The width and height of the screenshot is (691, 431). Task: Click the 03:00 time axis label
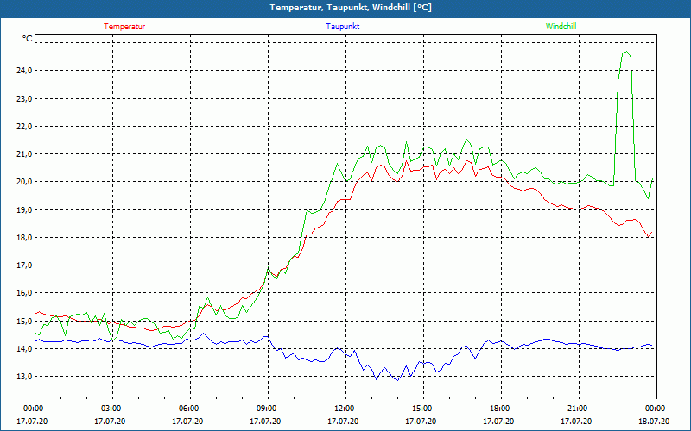click(x=112, y=409)
